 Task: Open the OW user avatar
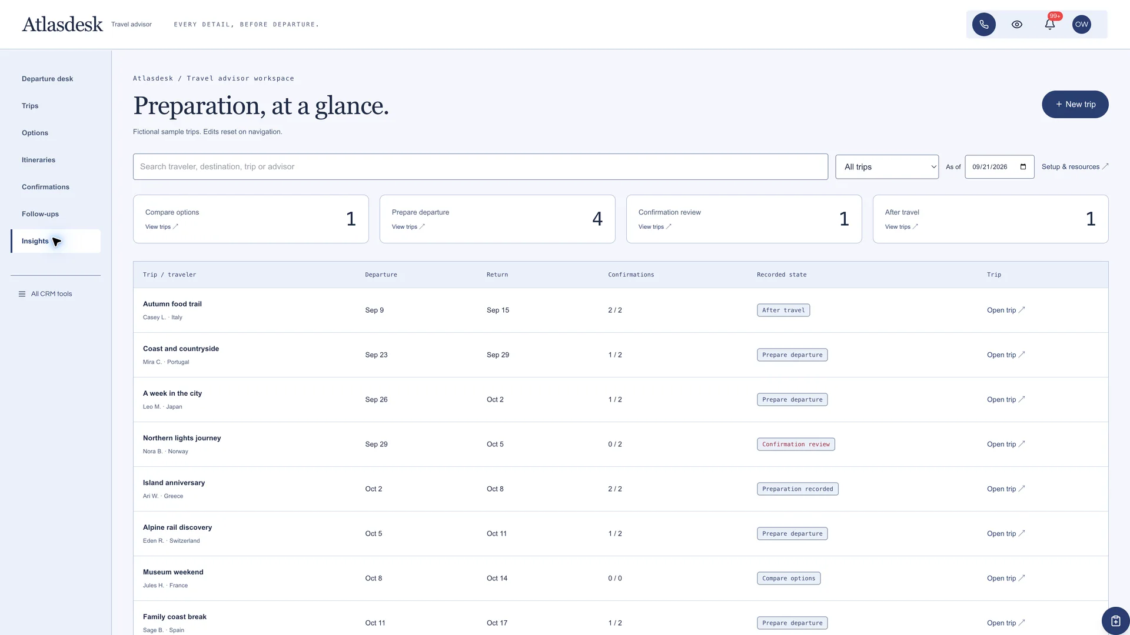pos(1081,24)
